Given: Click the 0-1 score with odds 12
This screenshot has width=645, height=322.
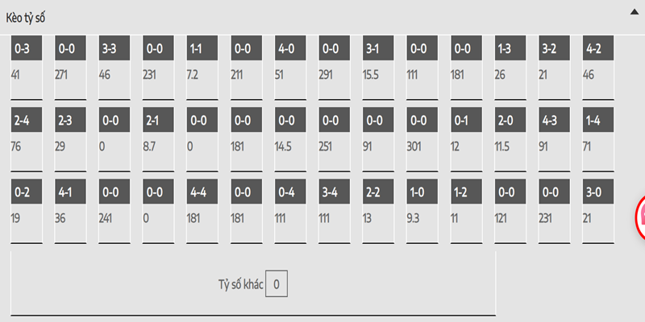Looking at the screenshot, I should tap(467, 139).
